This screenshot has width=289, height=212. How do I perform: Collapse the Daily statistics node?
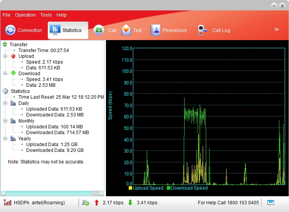pyautogui.click(x=5, y=103)
